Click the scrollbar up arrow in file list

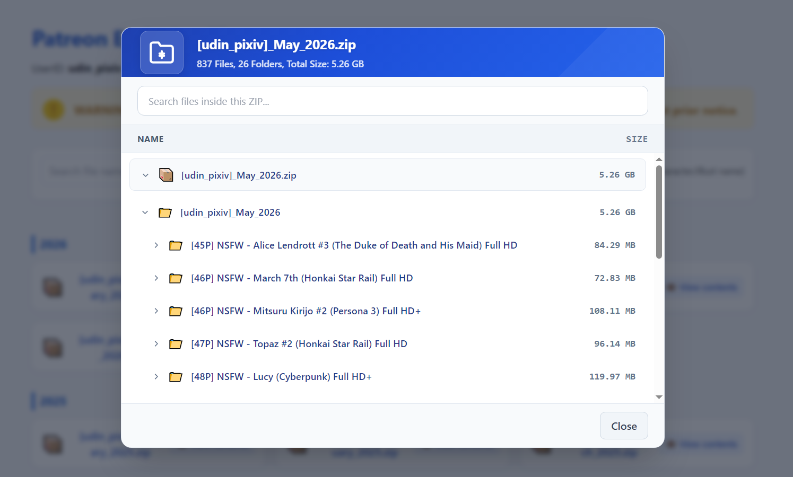(659, 159)
